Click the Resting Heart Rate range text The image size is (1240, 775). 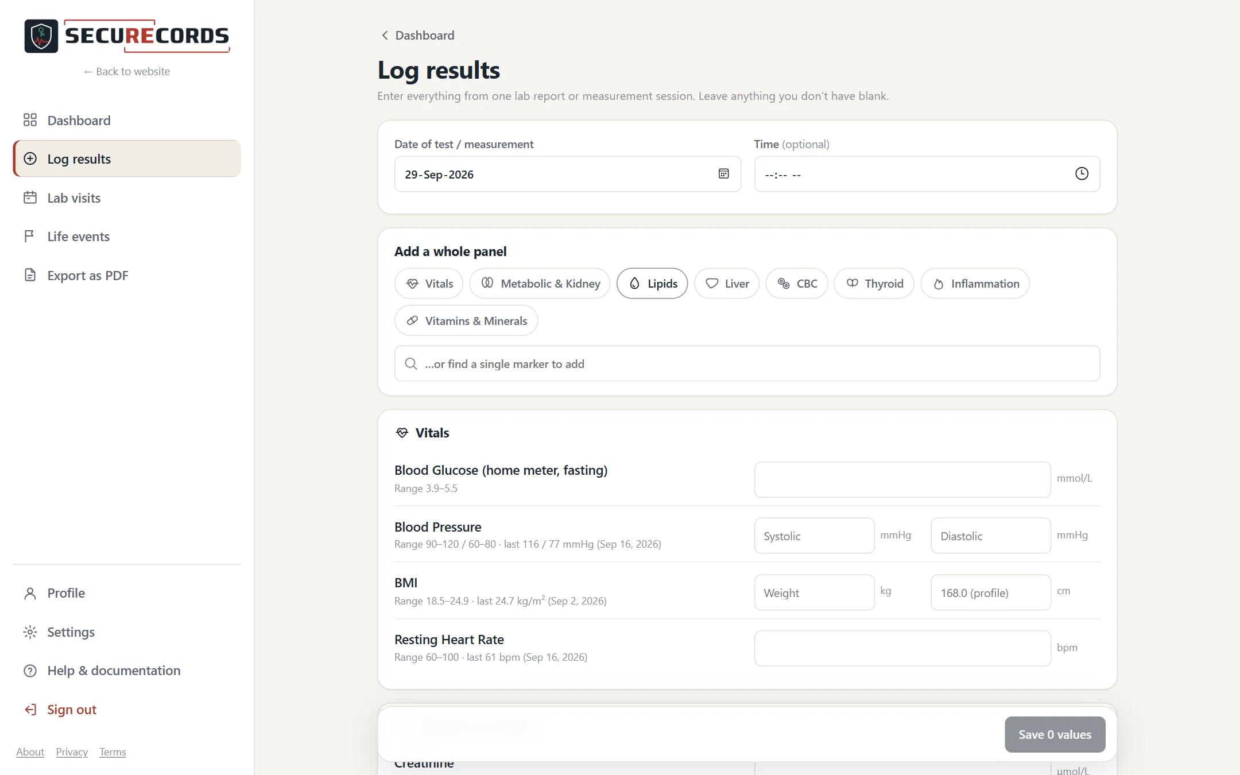491,657
